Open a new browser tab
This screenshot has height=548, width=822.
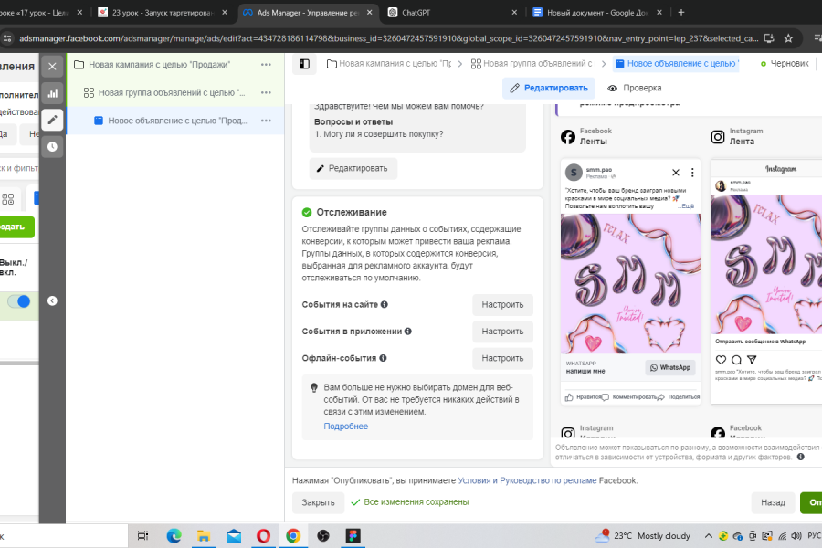[x=681, y=13]
